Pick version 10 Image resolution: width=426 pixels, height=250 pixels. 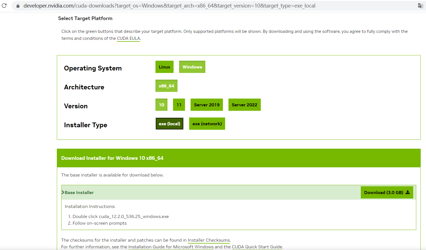[x=162, y=105]
